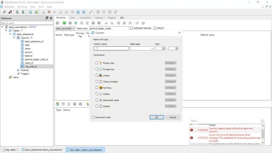272x153 pixels.
Task: Enable the Foreign Key constraint checkbox
Action: pos(97,69)
